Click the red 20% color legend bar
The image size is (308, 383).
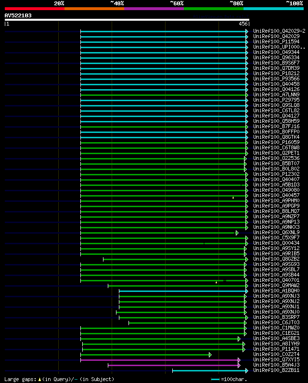35,9
